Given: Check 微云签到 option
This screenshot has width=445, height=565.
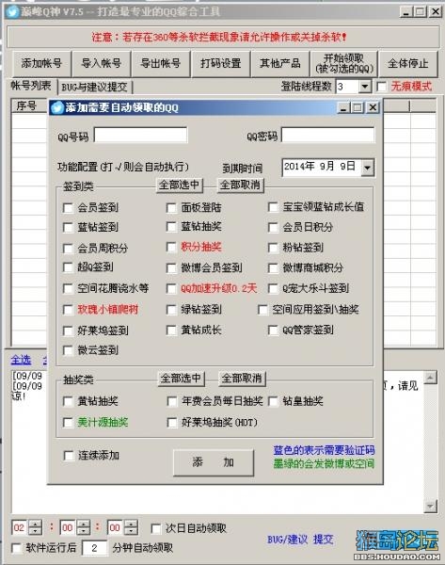Looking at the screenshot, I should tap(68, 350).
